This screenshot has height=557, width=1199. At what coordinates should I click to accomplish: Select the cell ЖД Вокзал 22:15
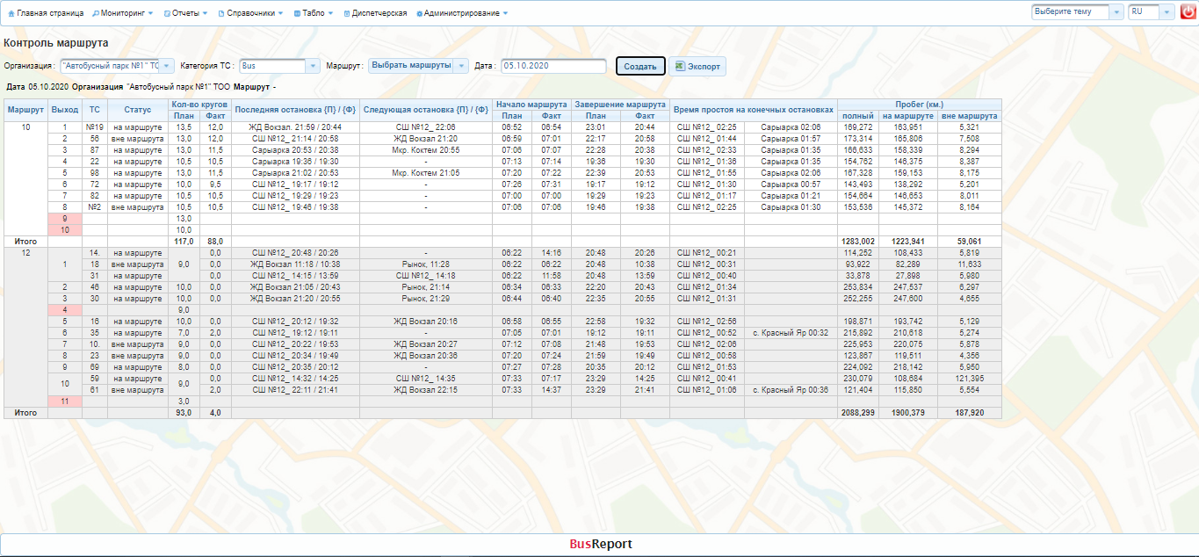pos(426,389)
